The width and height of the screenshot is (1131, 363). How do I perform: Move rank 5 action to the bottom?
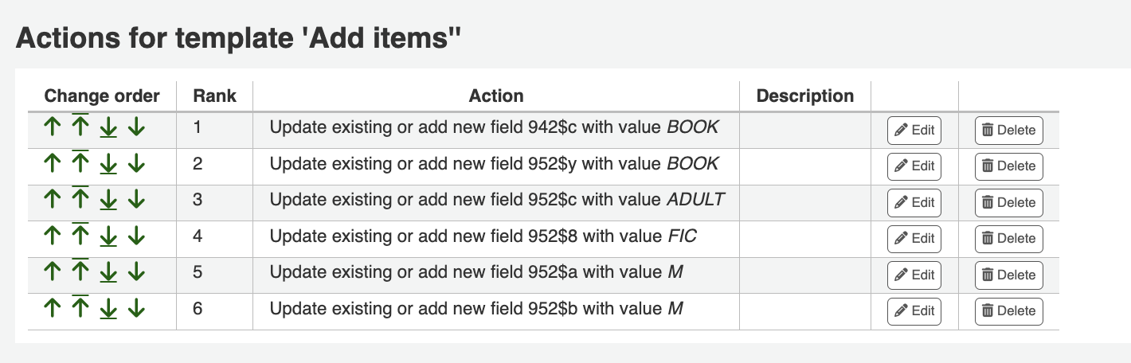click(108, 273)
